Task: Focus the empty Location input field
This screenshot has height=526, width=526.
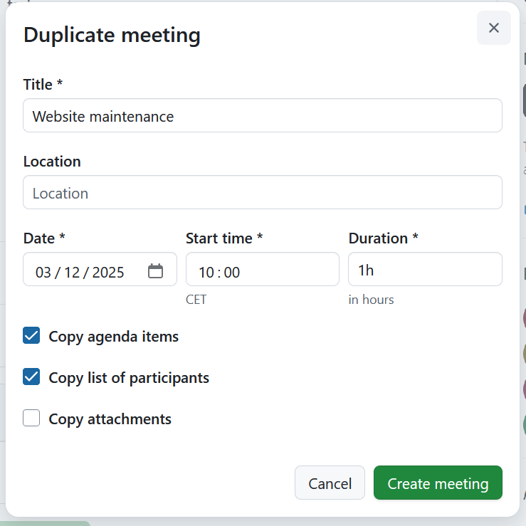Action: pos(262,193)
